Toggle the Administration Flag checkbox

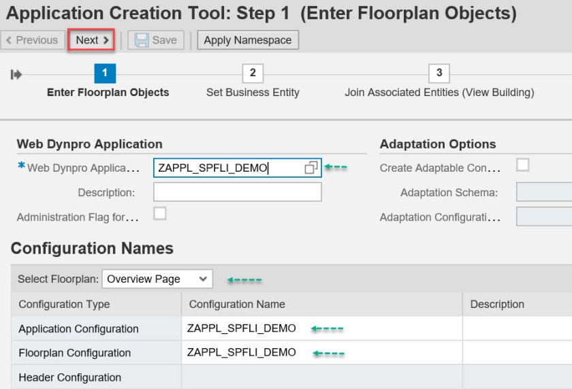(x=159, y=214)
